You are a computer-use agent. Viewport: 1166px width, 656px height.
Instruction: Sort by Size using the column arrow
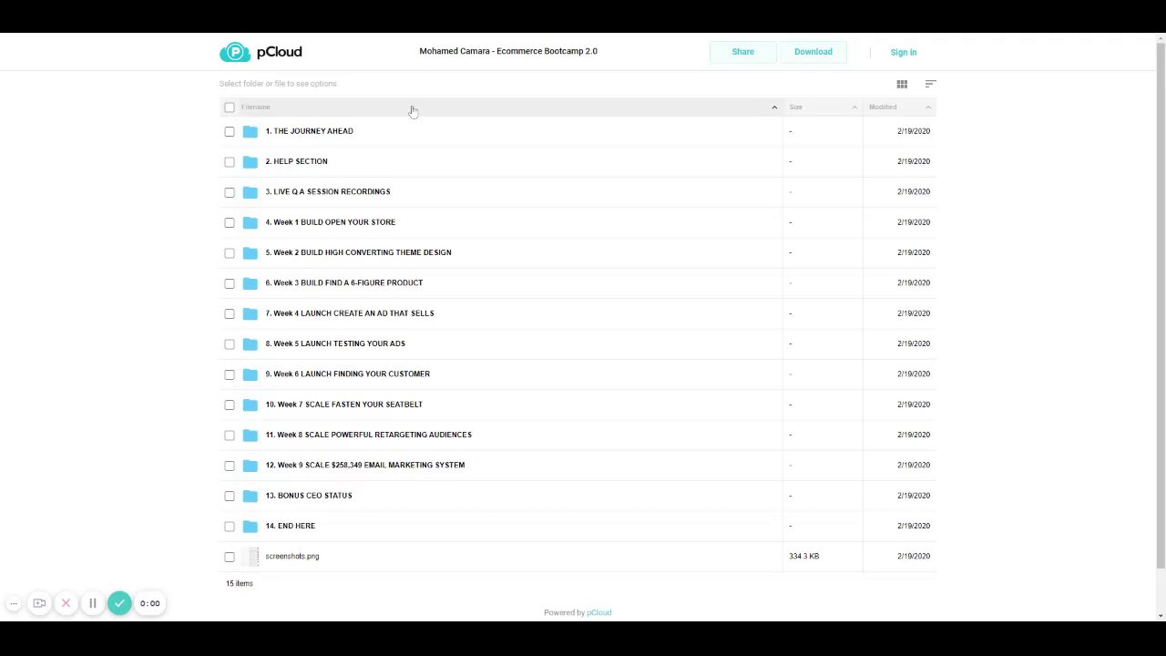pos(854,108)
